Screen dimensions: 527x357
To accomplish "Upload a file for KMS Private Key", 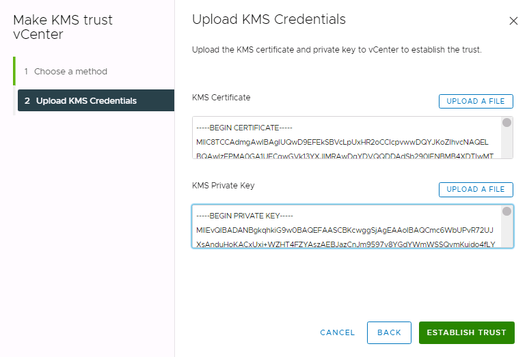I will 475,189.
